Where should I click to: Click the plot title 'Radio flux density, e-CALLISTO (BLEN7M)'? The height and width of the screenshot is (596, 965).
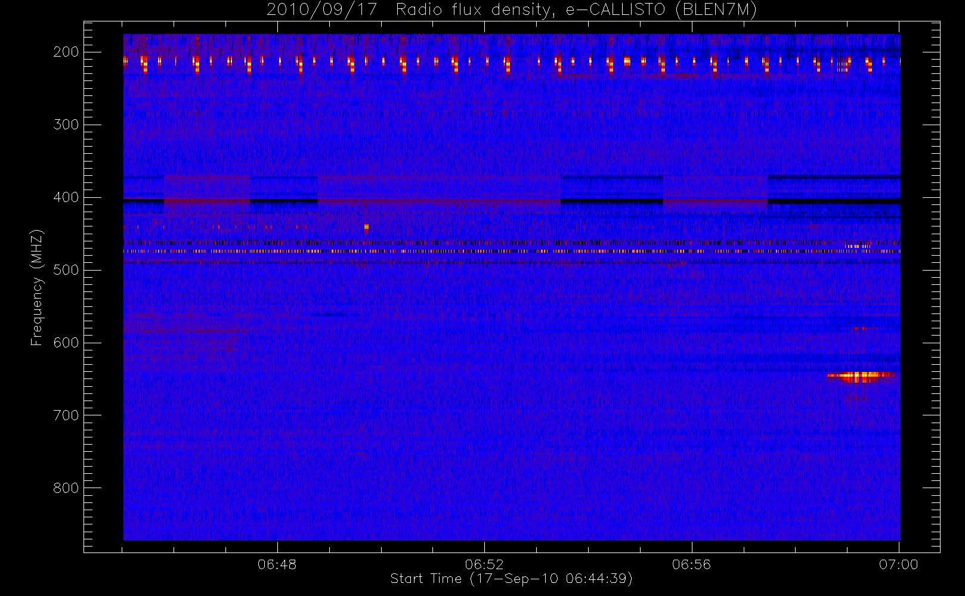pyautogui.click(x=576, y=10)
